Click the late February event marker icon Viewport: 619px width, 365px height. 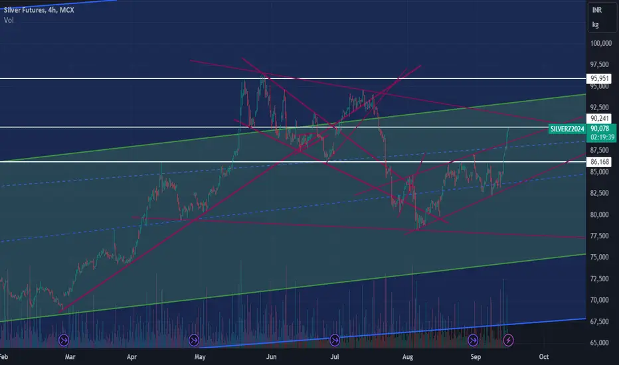pyautogui.click(x=64, y=340)
